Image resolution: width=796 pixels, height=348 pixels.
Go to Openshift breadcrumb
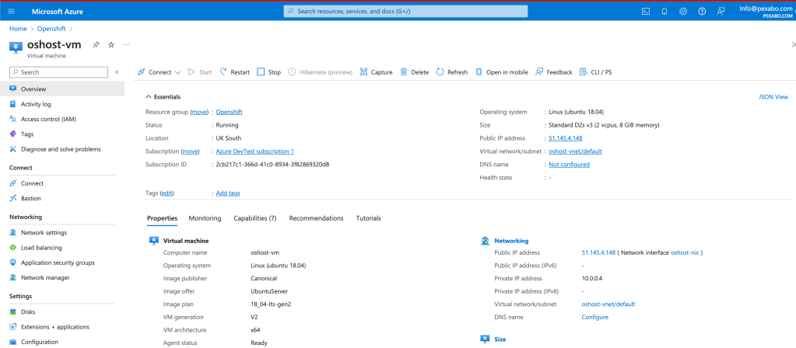coord(52,29)
